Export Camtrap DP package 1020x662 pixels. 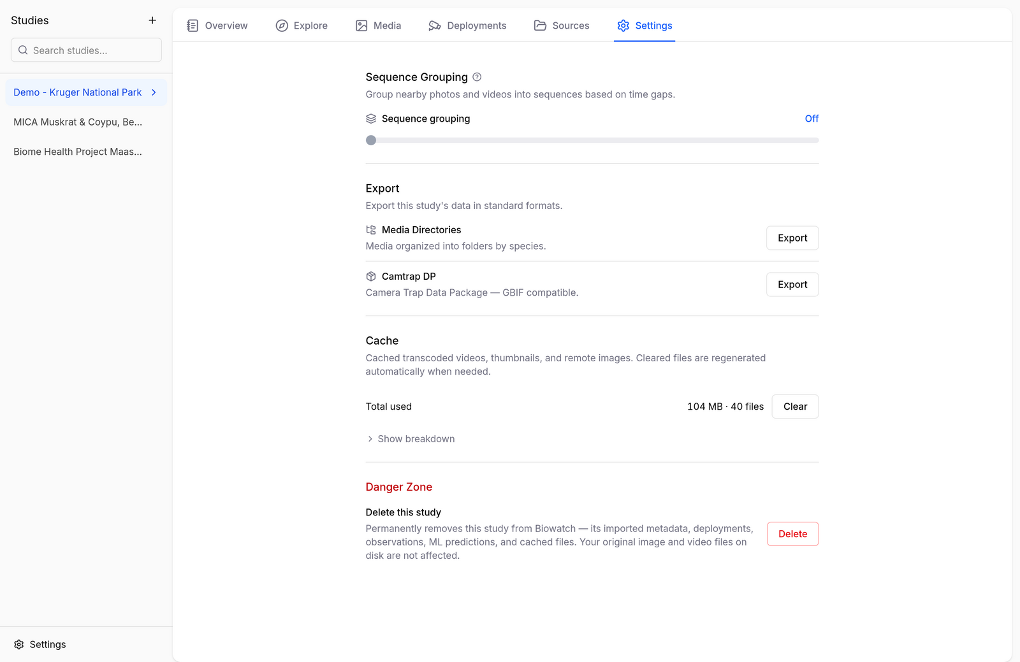[x=792, y=285]
